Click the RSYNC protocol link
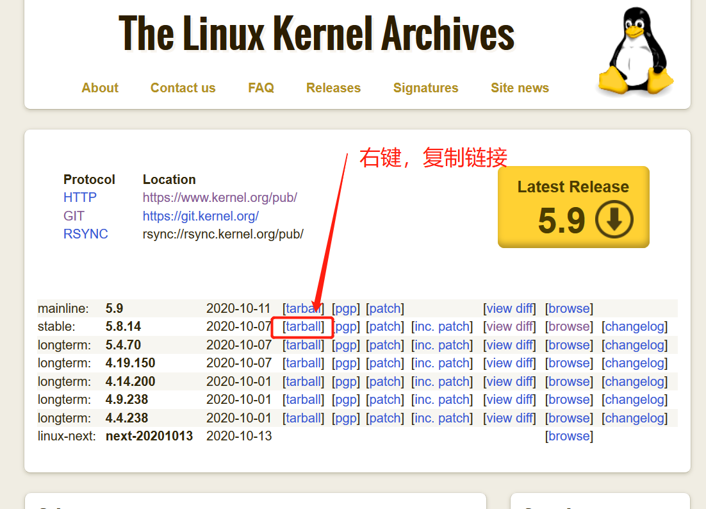The image size is (706, 509). pyautogui.click(x=86, y=234)
